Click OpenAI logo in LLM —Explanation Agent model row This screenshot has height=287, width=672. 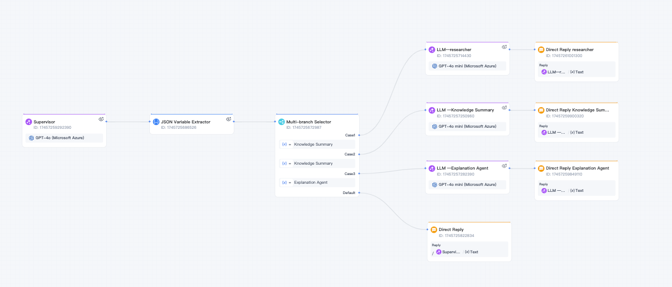[x=434, y=184]
